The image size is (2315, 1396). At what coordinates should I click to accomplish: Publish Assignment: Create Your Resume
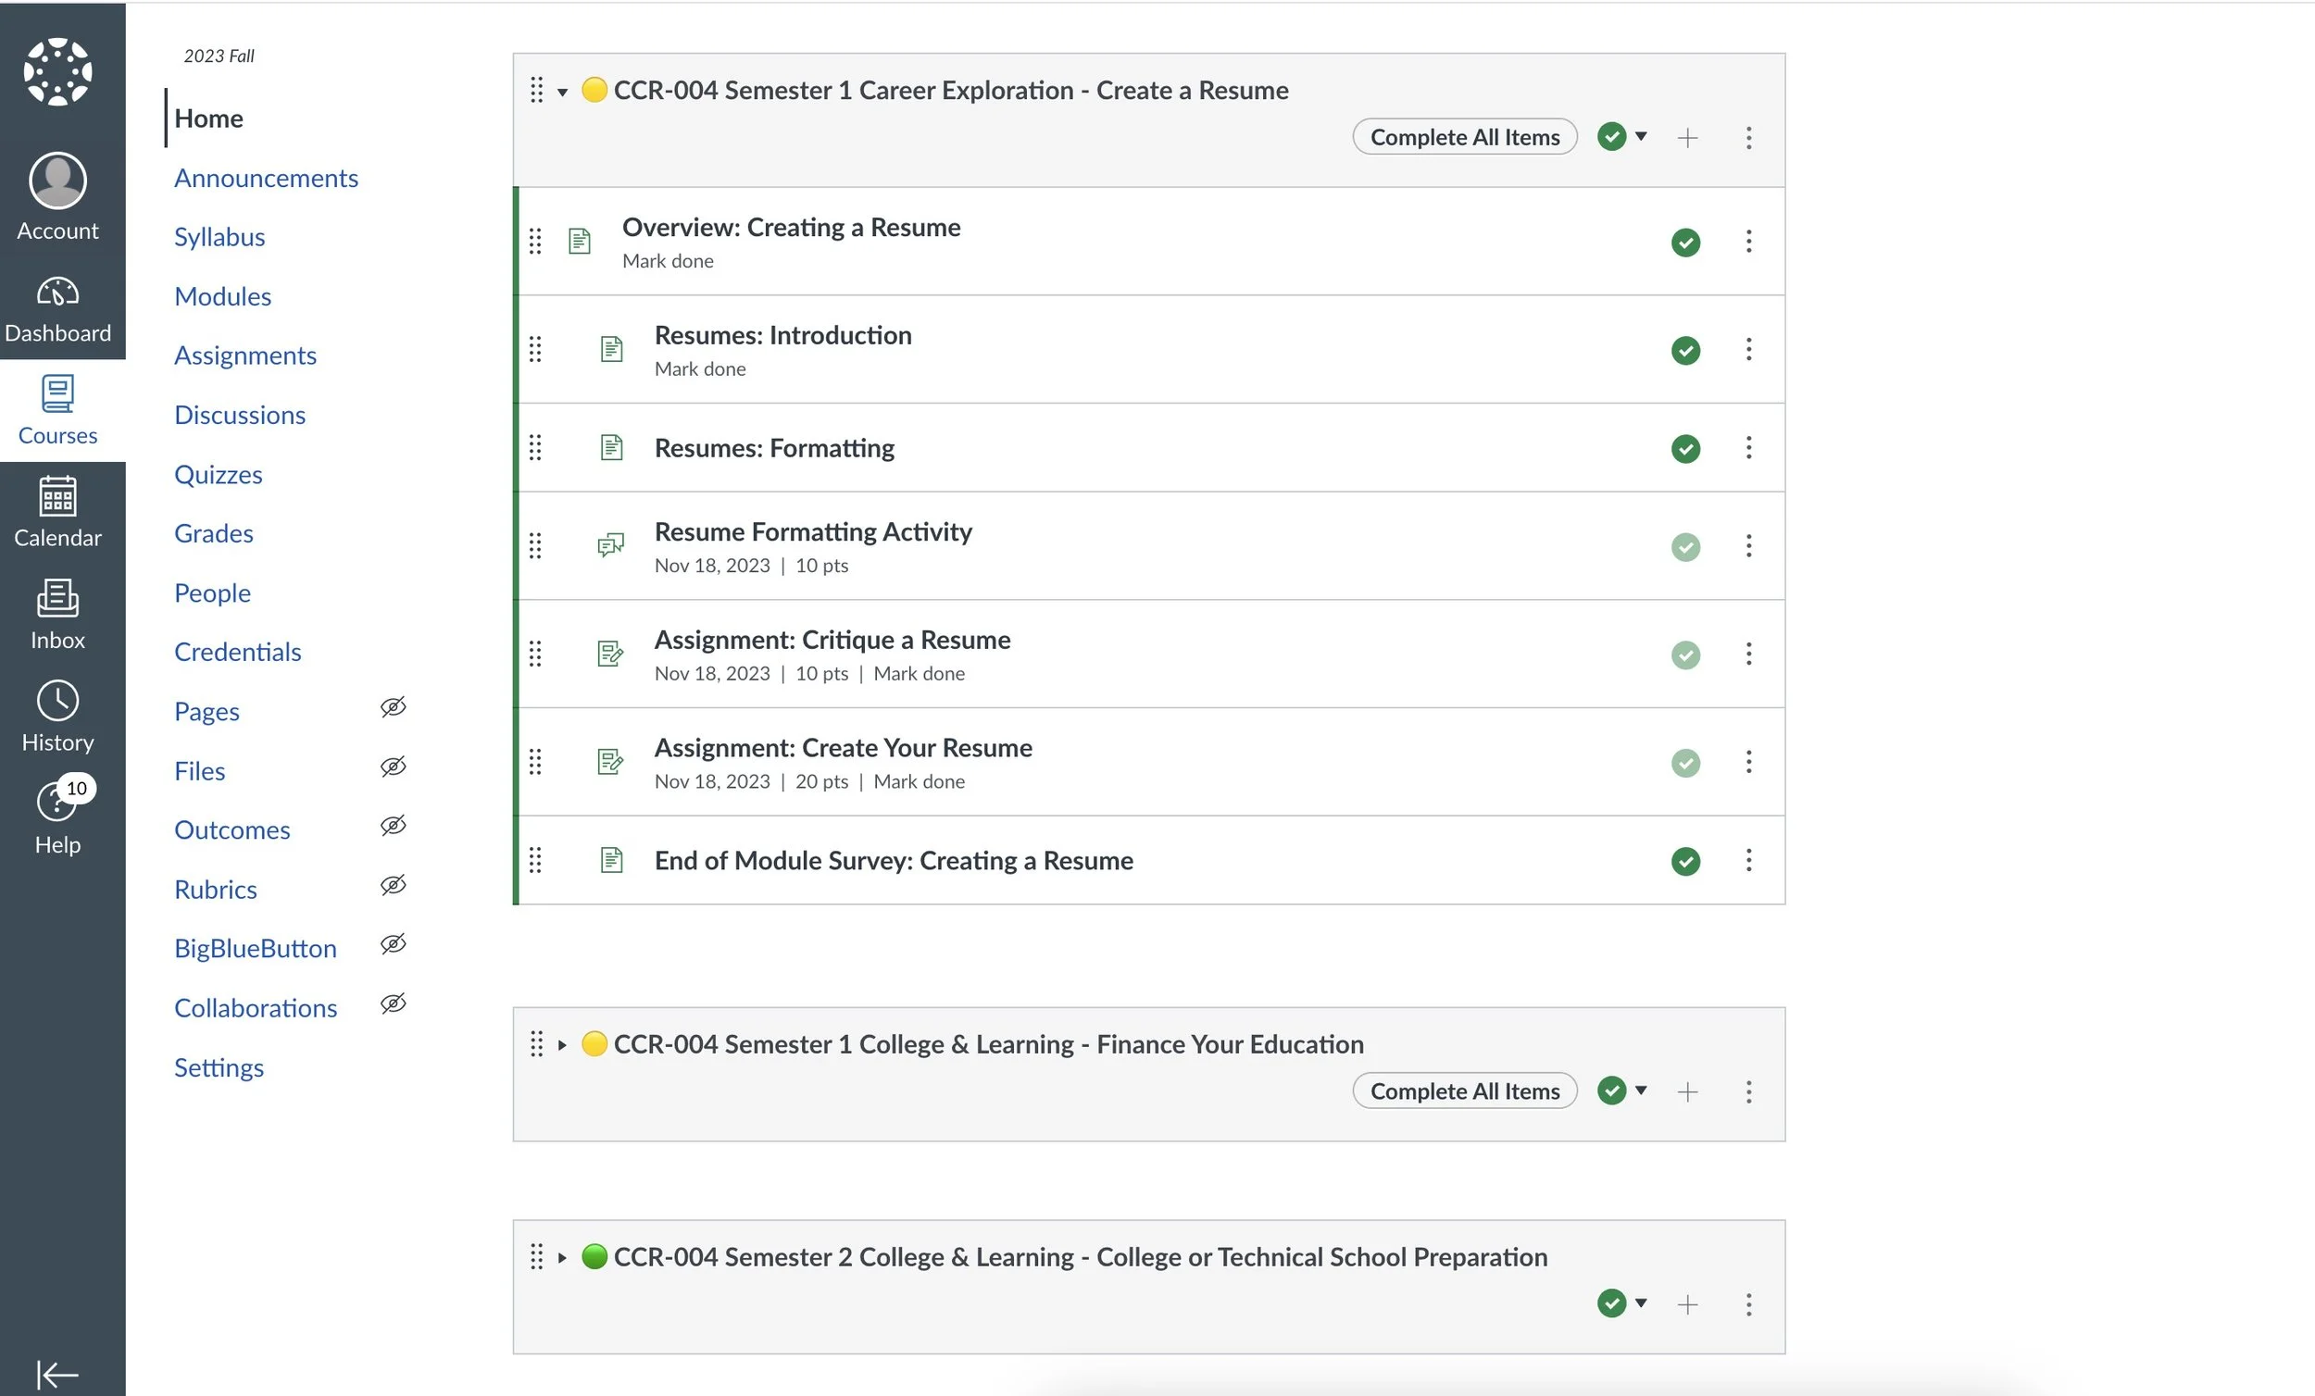tap(1684, 763)
